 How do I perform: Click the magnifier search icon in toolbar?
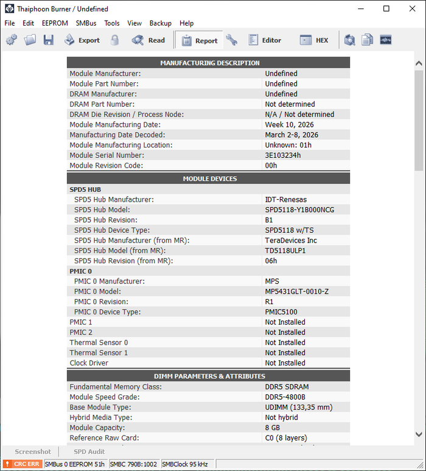pos(349,40)
